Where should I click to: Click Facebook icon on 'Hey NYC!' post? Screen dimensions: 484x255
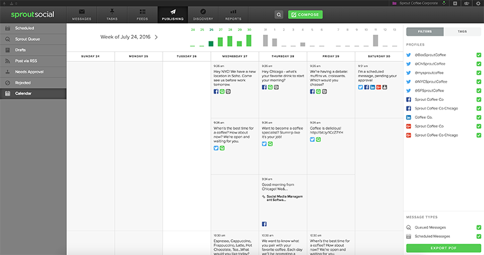click(x=216, y=92)
